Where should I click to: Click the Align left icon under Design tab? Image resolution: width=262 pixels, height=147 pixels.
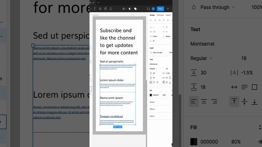(x=151, y=20)
